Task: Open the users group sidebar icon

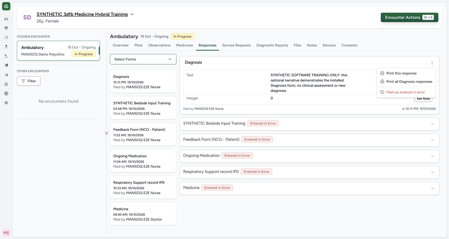Action: [x=6, y=75]
